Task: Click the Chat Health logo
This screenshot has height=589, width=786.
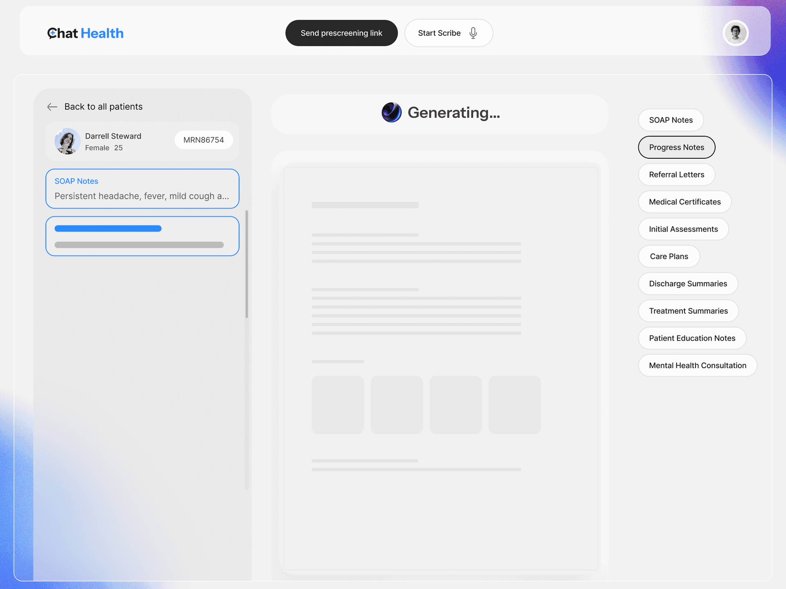Action: click(x=85, y=33)
